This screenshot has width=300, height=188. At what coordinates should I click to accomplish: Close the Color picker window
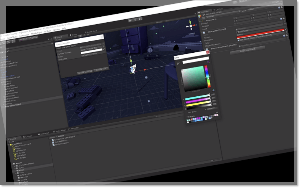208,52
